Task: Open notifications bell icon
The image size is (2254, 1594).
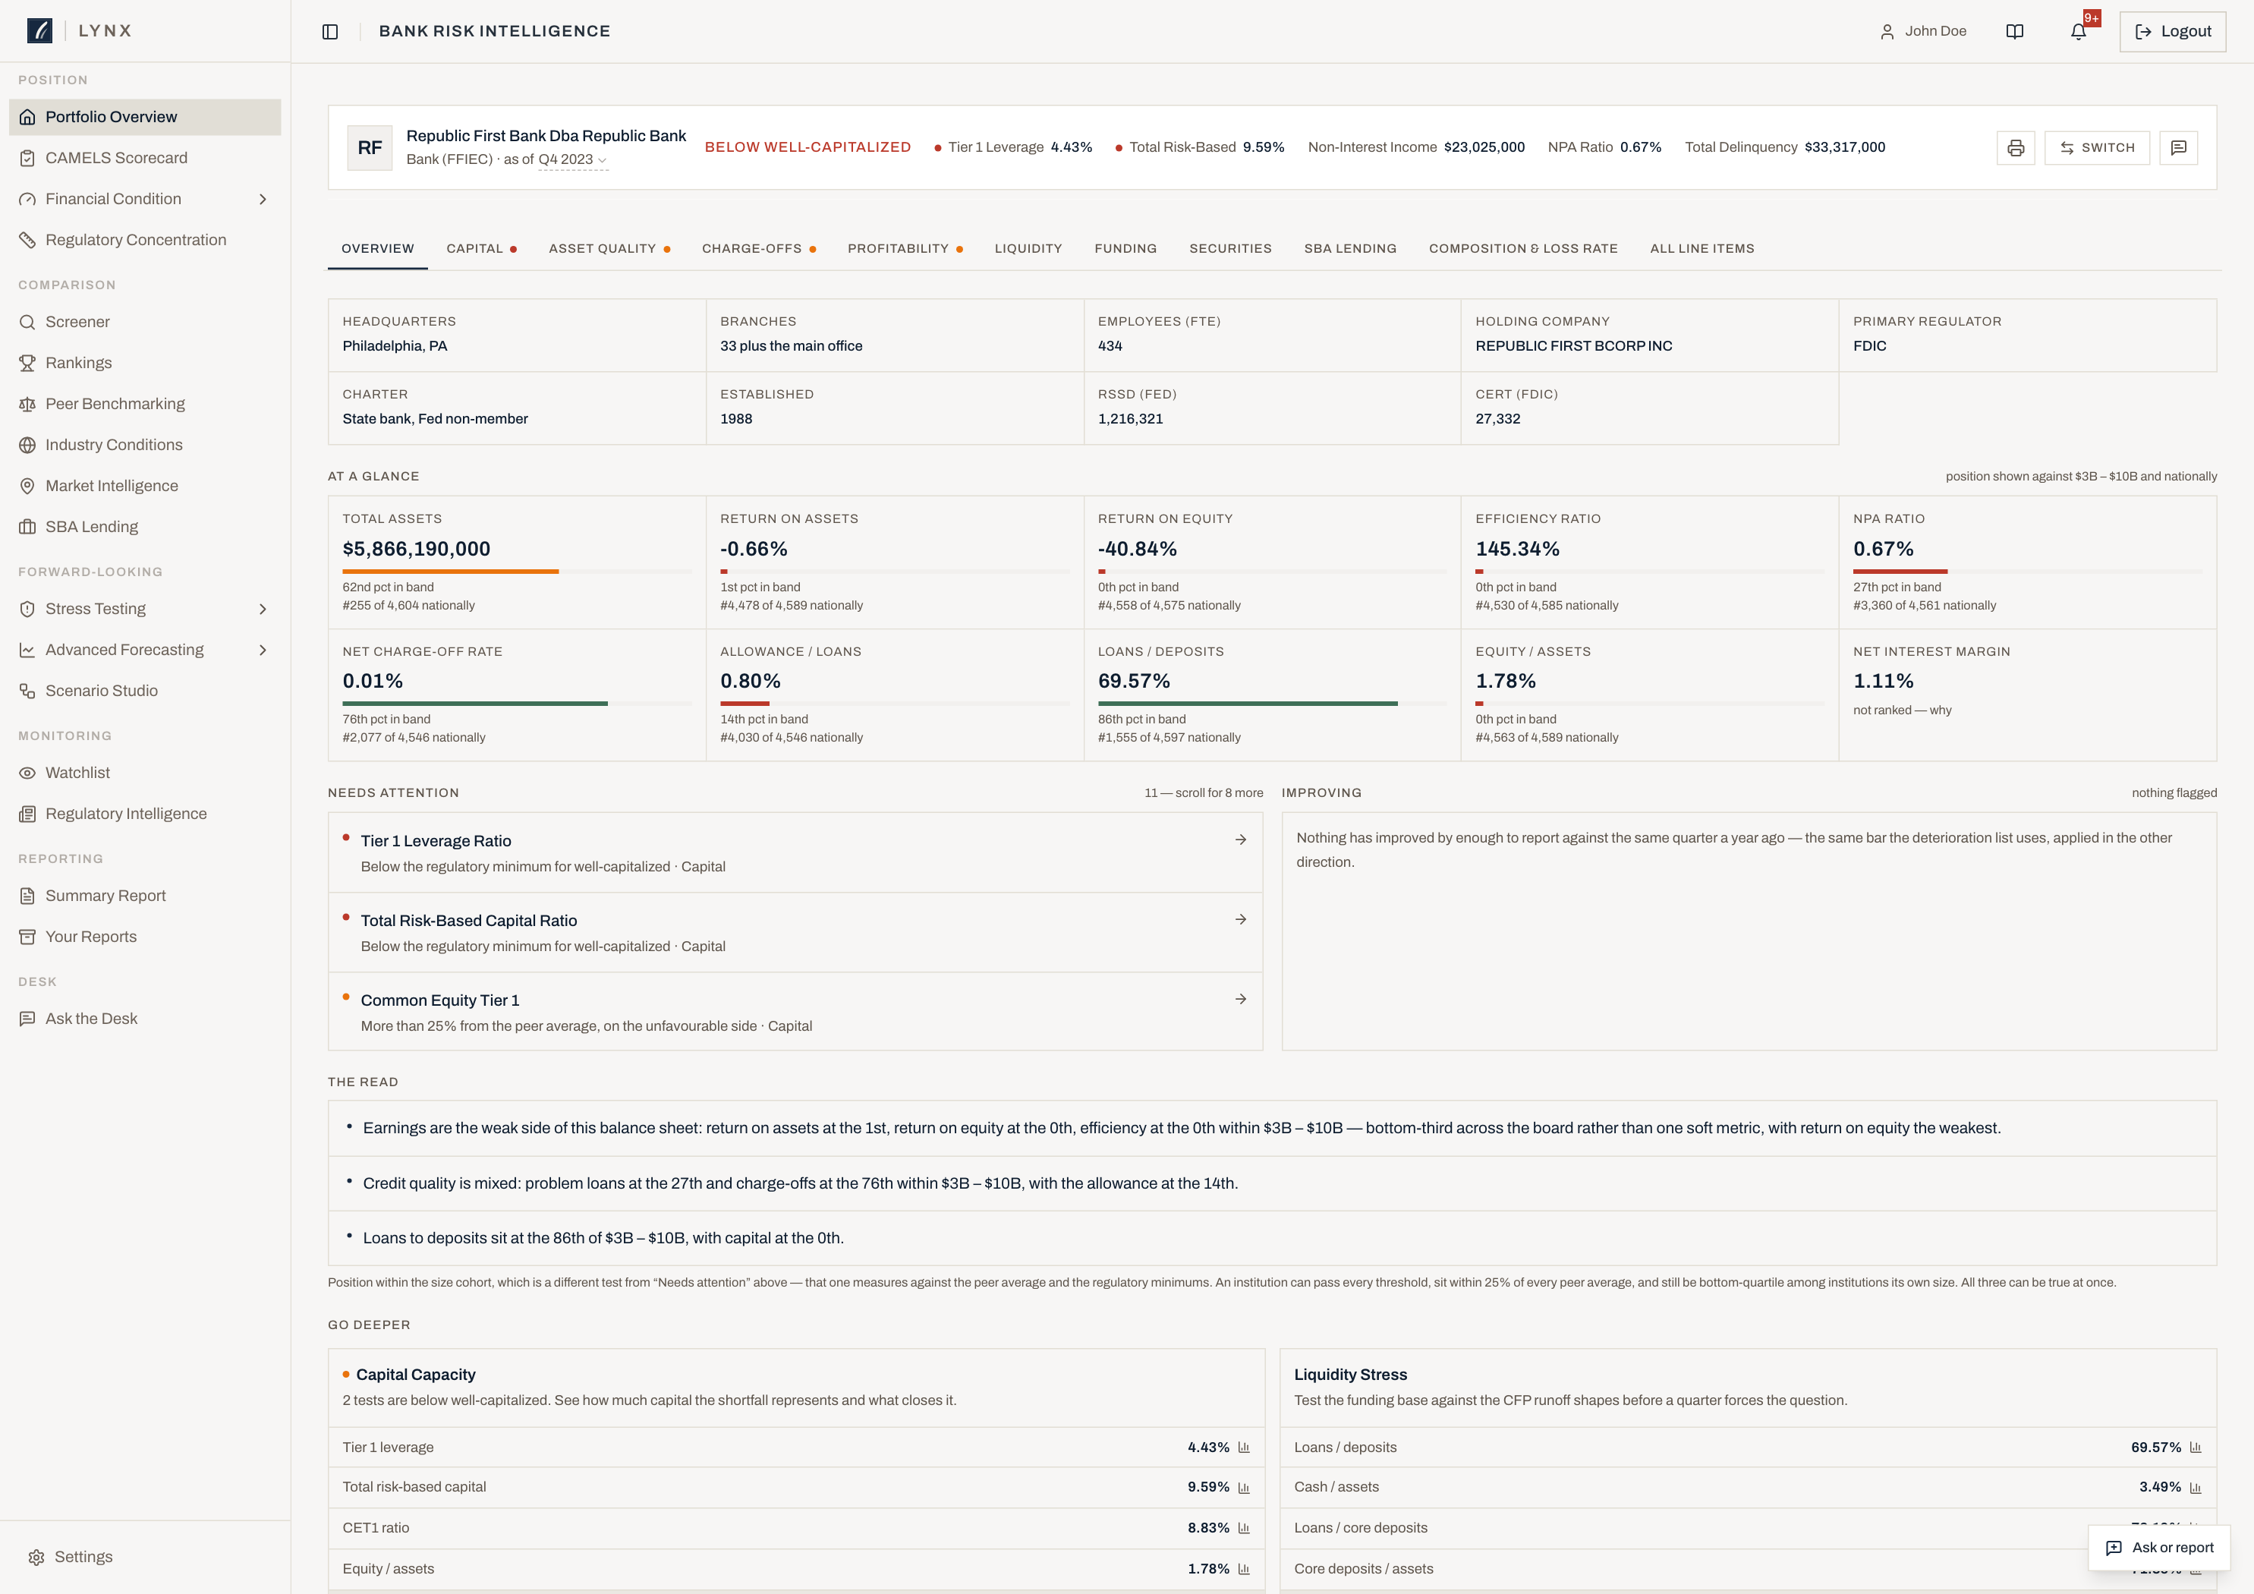Action: pyautogui.click(x=2078, y=31)
